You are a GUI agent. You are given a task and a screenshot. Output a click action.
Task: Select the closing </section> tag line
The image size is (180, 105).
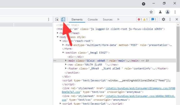click(x=72, y=73)
